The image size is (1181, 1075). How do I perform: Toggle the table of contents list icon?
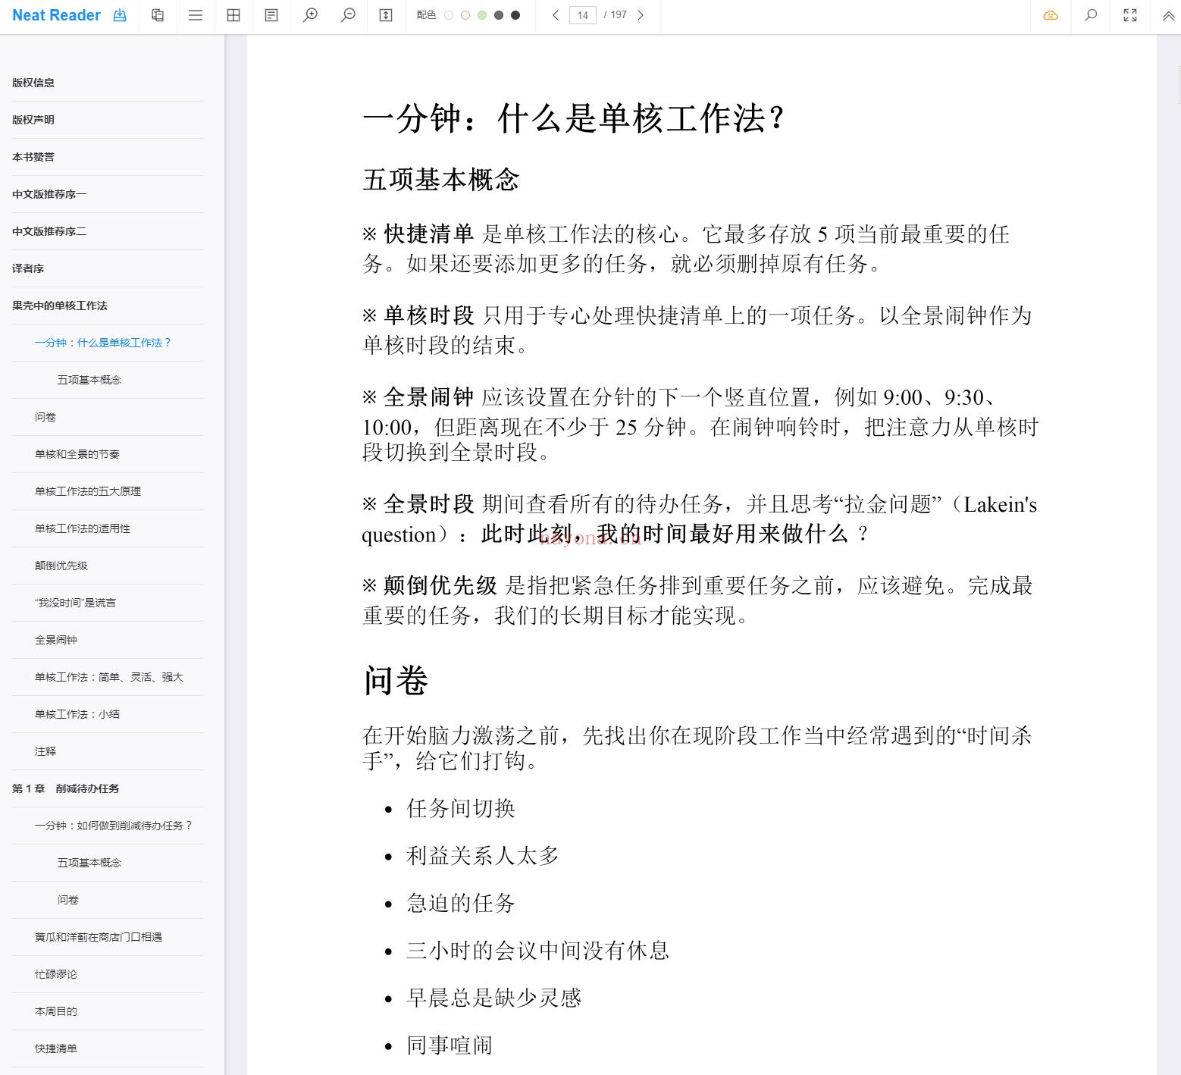click(x=196, y=15)
